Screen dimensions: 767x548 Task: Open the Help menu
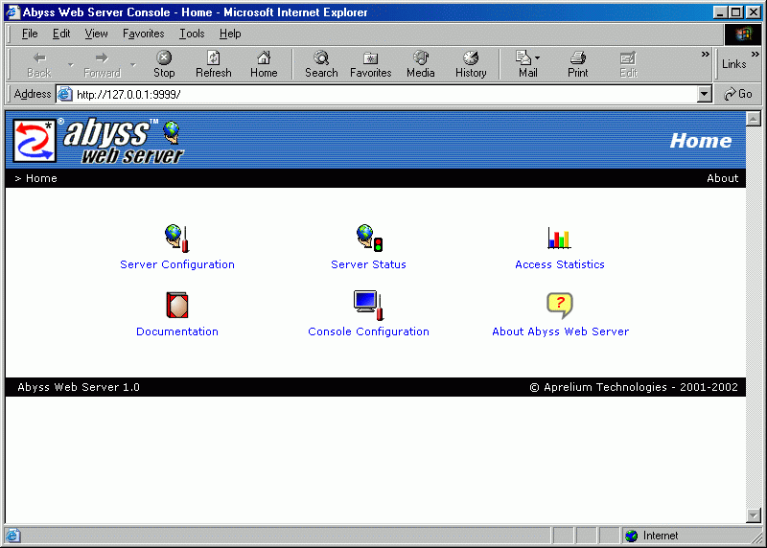230,34
